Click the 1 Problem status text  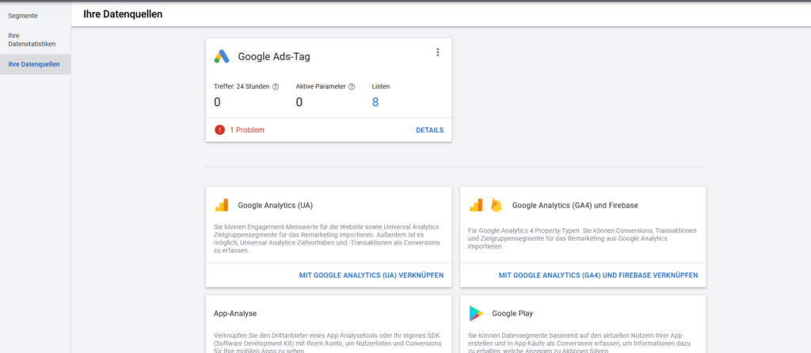(x=247, y=130)
